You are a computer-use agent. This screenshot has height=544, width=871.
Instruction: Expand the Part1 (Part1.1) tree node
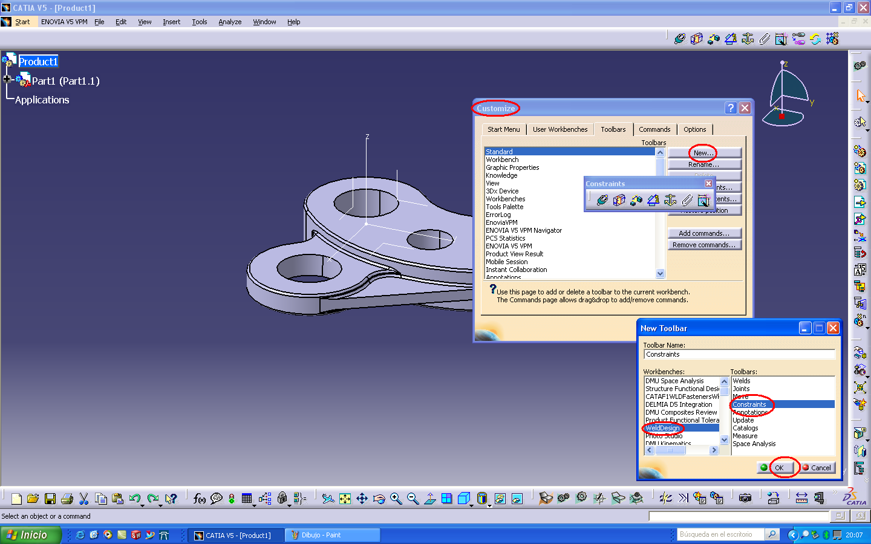click(x=7, y=79)
